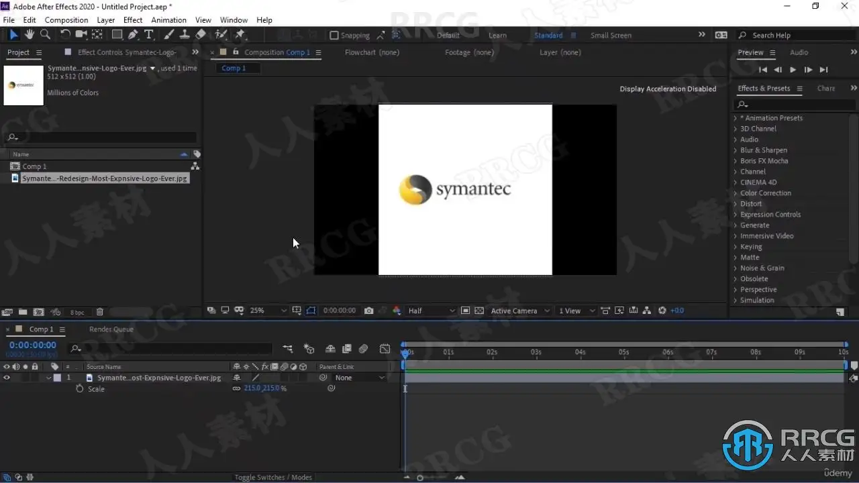Viewport: 859px width, 483px height.
Task: Select the Rectangle shape tool
Action: [117, 35]
